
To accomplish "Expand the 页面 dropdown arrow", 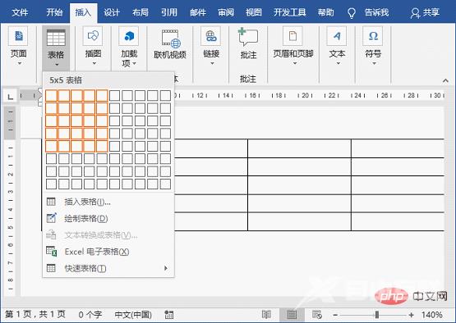I will (x=20, y=63).
